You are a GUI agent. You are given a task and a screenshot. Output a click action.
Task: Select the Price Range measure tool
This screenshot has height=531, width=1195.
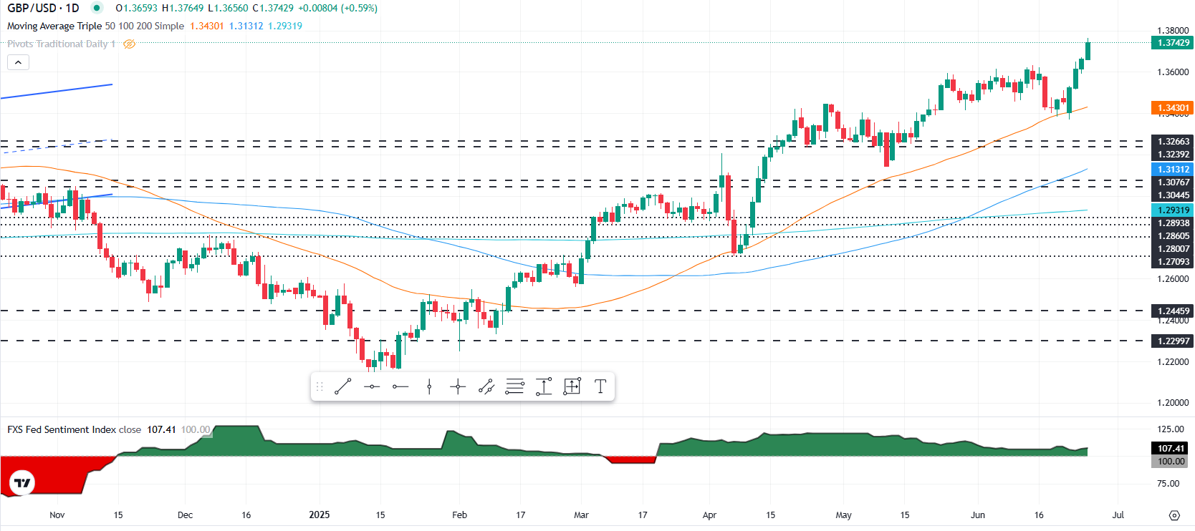tap(544, 387)
